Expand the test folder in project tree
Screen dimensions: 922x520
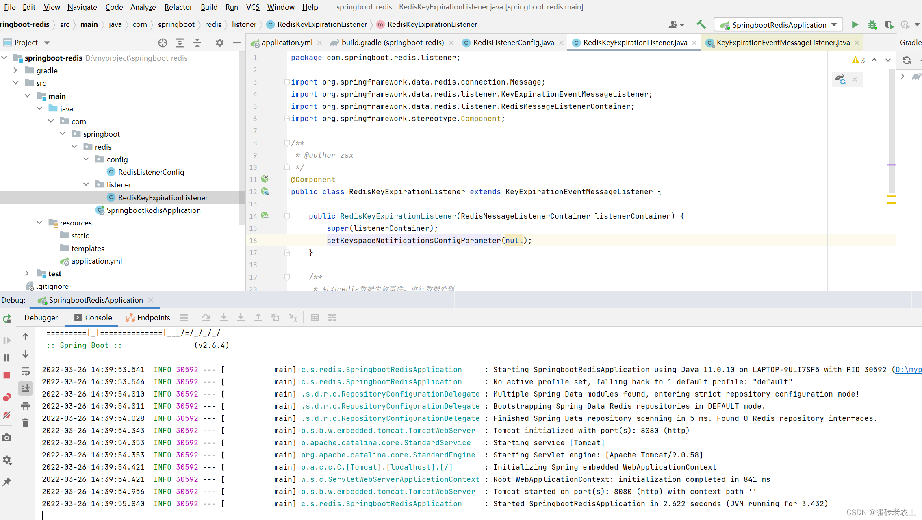27,273
